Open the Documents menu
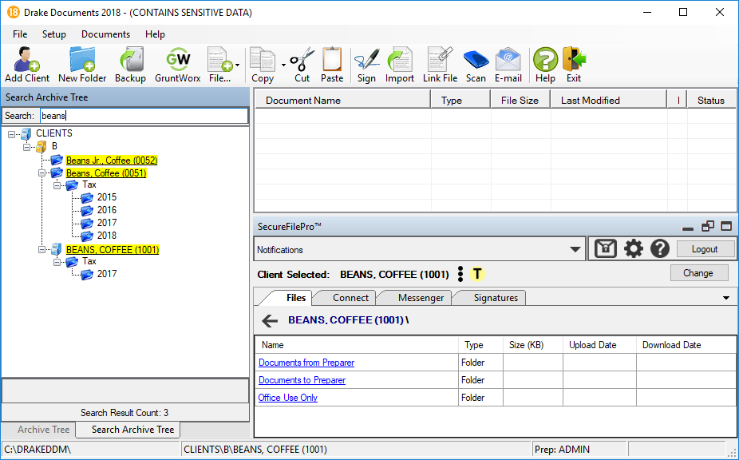 105,34
